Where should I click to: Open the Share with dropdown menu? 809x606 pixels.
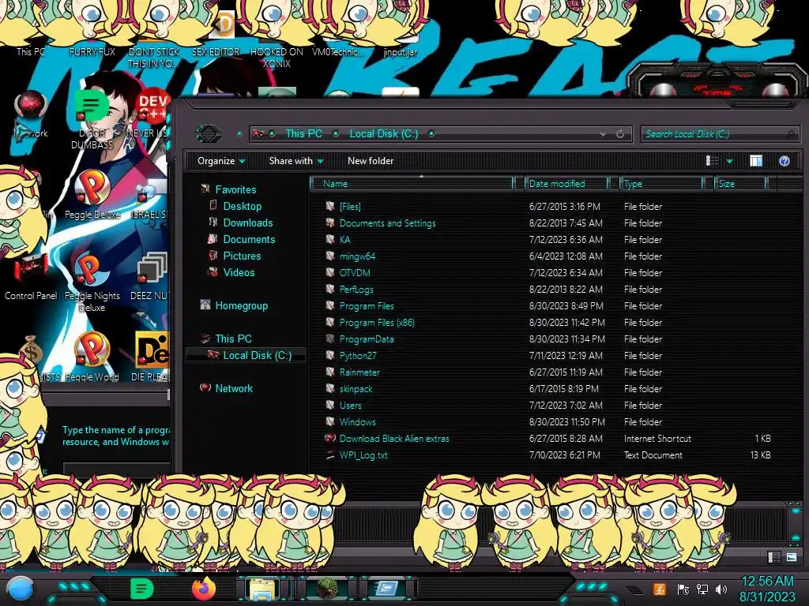[296, 161]
